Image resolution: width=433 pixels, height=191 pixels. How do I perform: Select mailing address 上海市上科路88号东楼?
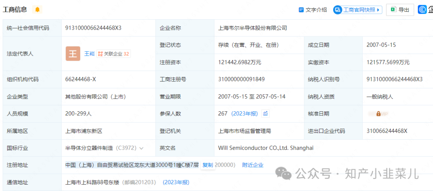click(92, 183)
